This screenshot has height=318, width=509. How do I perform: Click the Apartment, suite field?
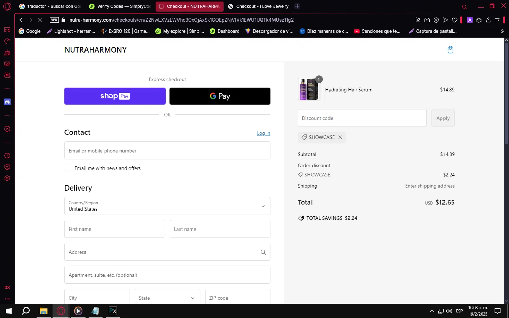pyautogui.click(x=167, y=275)
